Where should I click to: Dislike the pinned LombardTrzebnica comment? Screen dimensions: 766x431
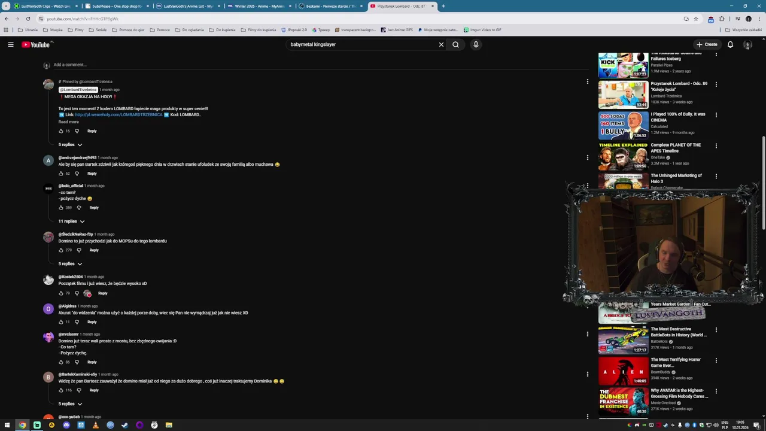[77, 131]
